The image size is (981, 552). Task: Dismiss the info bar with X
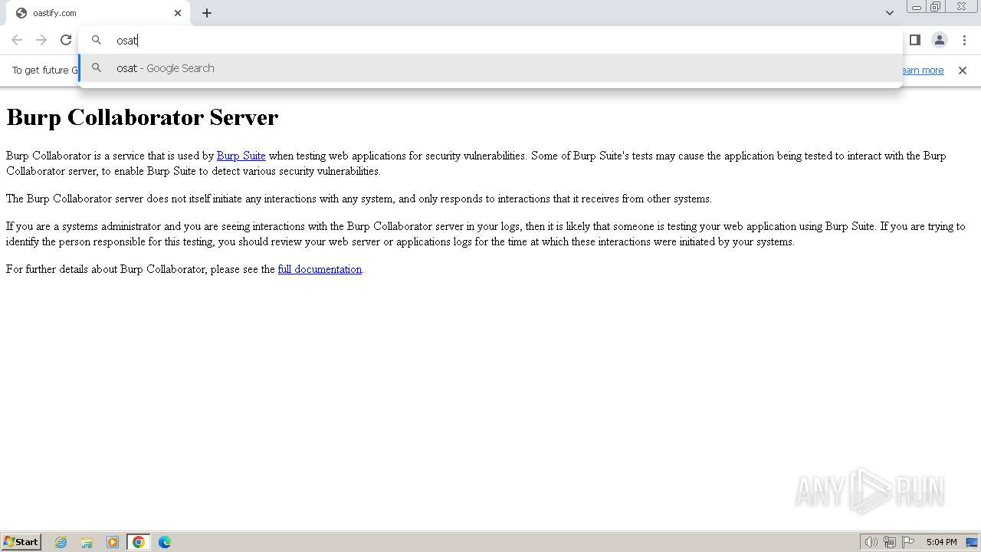tap(963, 71)
